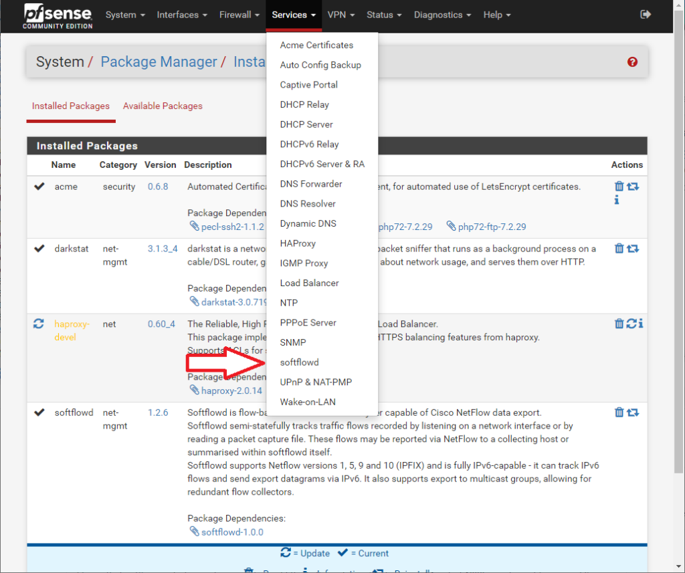Expand the Status dropdown menu
Image resolution: width=685 pixels, height=573 pixels.
tap(383, 15)
